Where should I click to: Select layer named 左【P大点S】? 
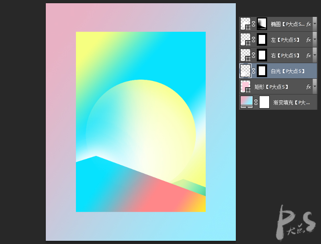pos(285,40)
